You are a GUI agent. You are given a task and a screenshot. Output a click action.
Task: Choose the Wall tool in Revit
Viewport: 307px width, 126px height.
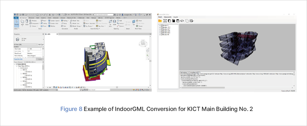(22, 23)
